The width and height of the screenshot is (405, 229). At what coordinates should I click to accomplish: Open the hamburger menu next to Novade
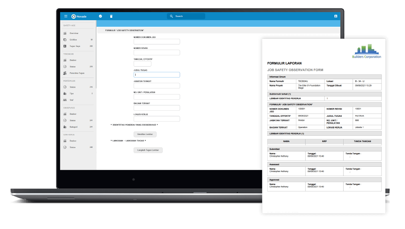click(x=66, y=16)
